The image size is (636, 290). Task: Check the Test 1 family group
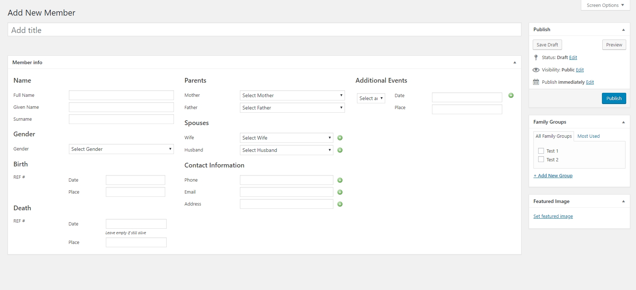541,151
